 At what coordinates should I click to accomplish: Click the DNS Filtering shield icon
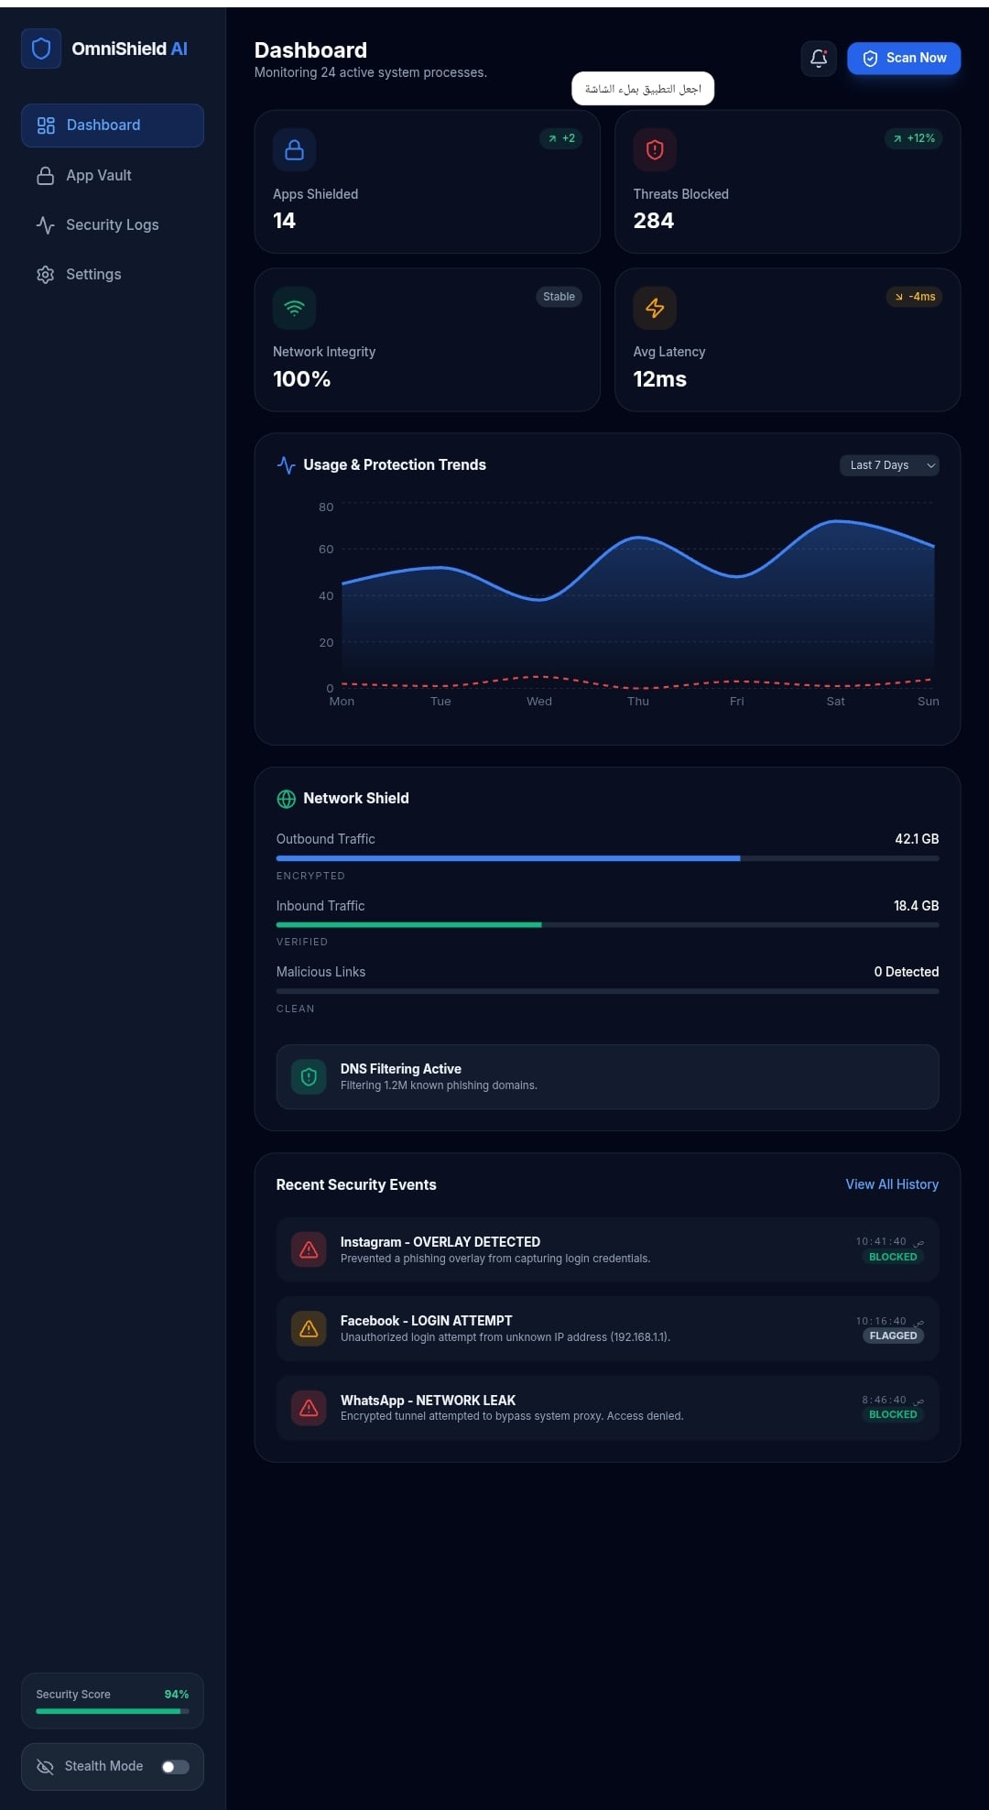tap(309, 1076)
